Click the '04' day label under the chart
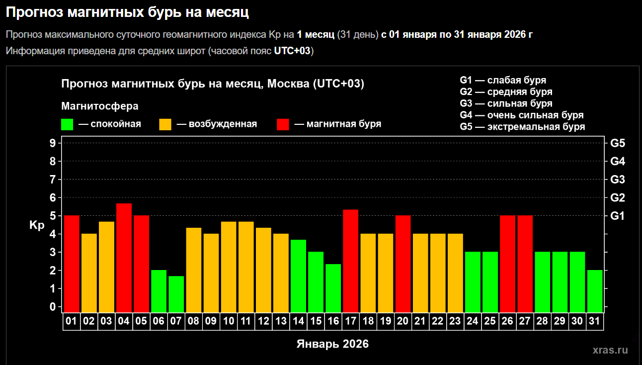 coord(124,321)
